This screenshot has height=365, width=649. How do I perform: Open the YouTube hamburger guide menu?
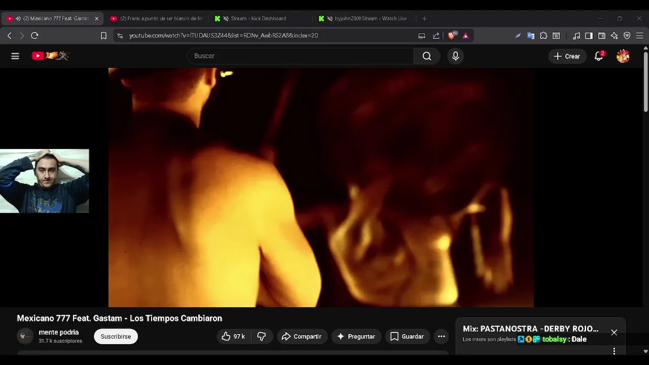point(15,56)
